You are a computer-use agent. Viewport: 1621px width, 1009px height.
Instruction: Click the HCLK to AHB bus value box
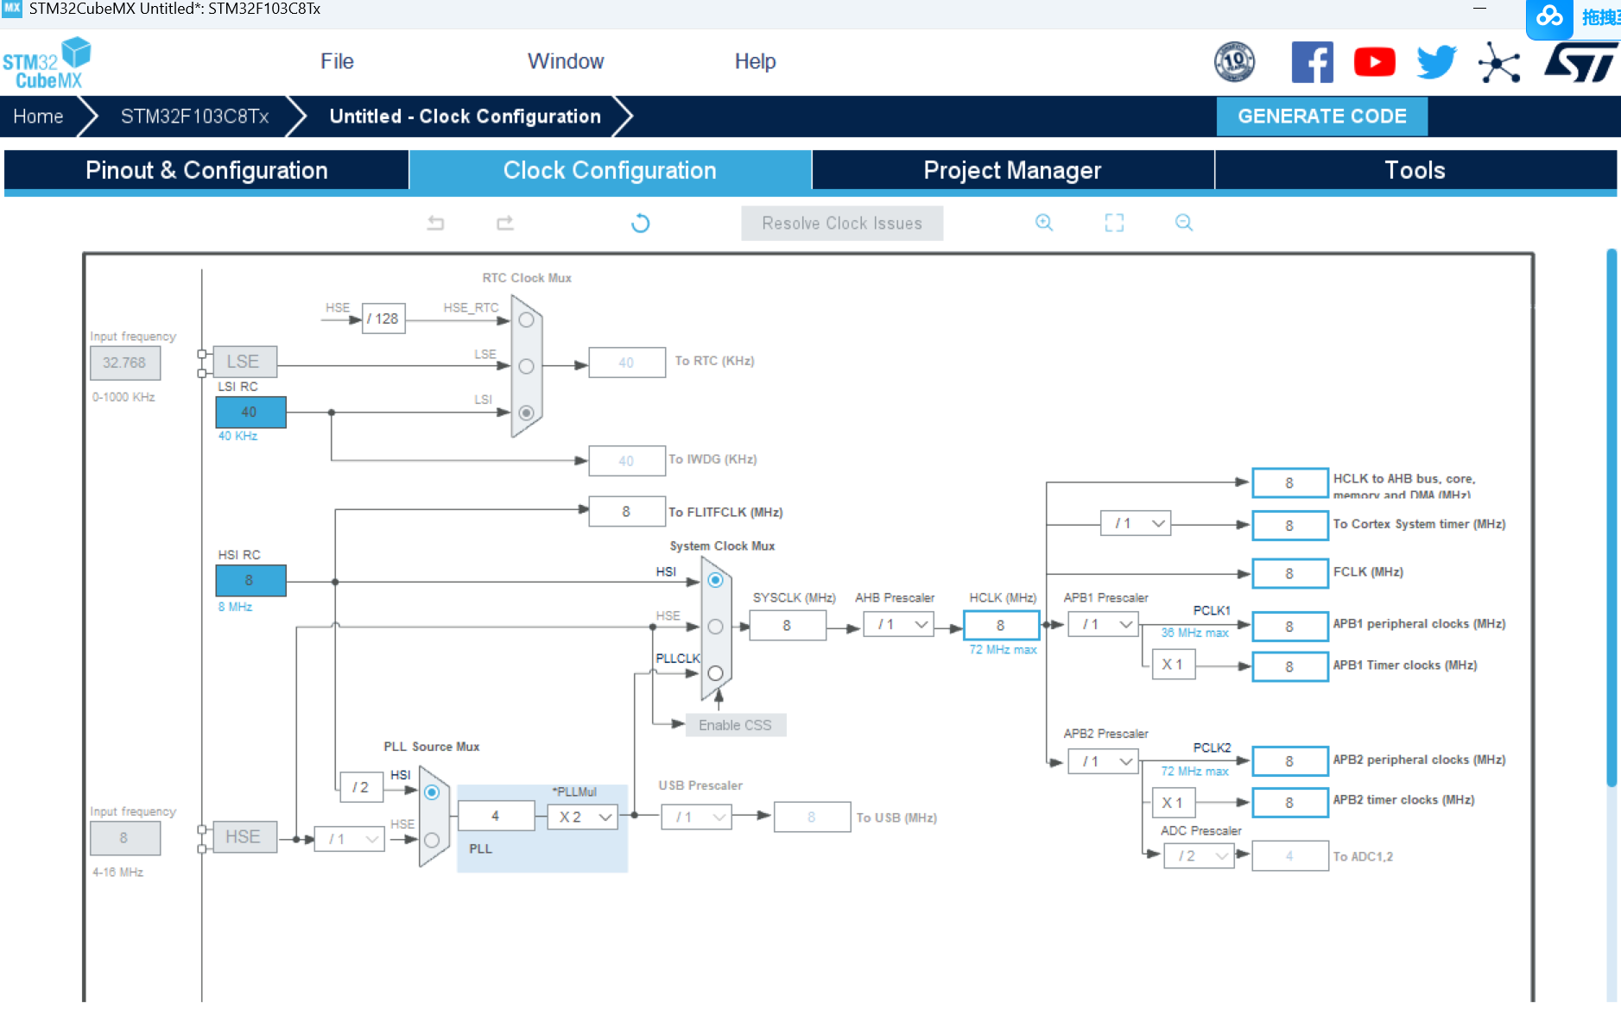(1290, 483)
